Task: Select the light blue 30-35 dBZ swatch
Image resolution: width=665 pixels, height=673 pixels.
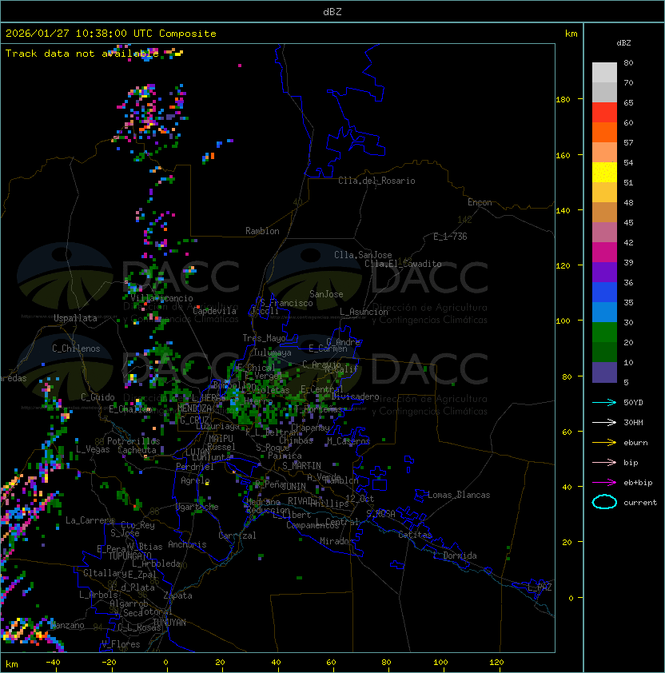Action: click(x=604, y=312)
